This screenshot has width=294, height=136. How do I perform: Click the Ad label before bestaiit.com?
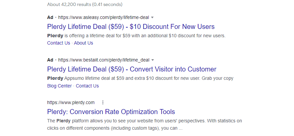point(50,60)
